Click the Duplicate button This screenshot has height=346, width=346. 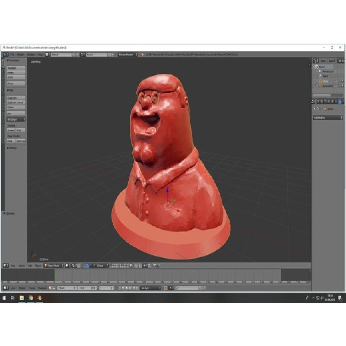[16, 98]
